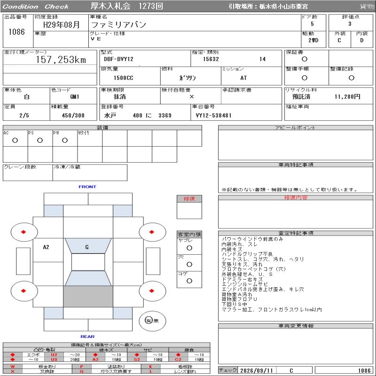Viewport: 376px width, 376px height.
Task: Select the transmission value AT
Action: pyautogui.click(x=243, y=78)
